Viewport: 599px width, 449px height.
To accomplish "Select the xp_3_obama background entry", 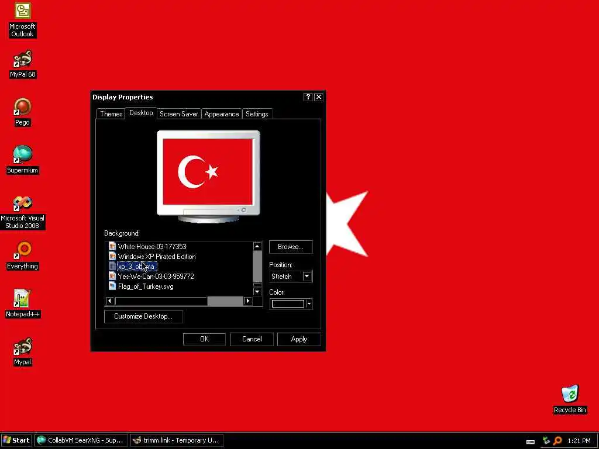I will tap(136, 267).
